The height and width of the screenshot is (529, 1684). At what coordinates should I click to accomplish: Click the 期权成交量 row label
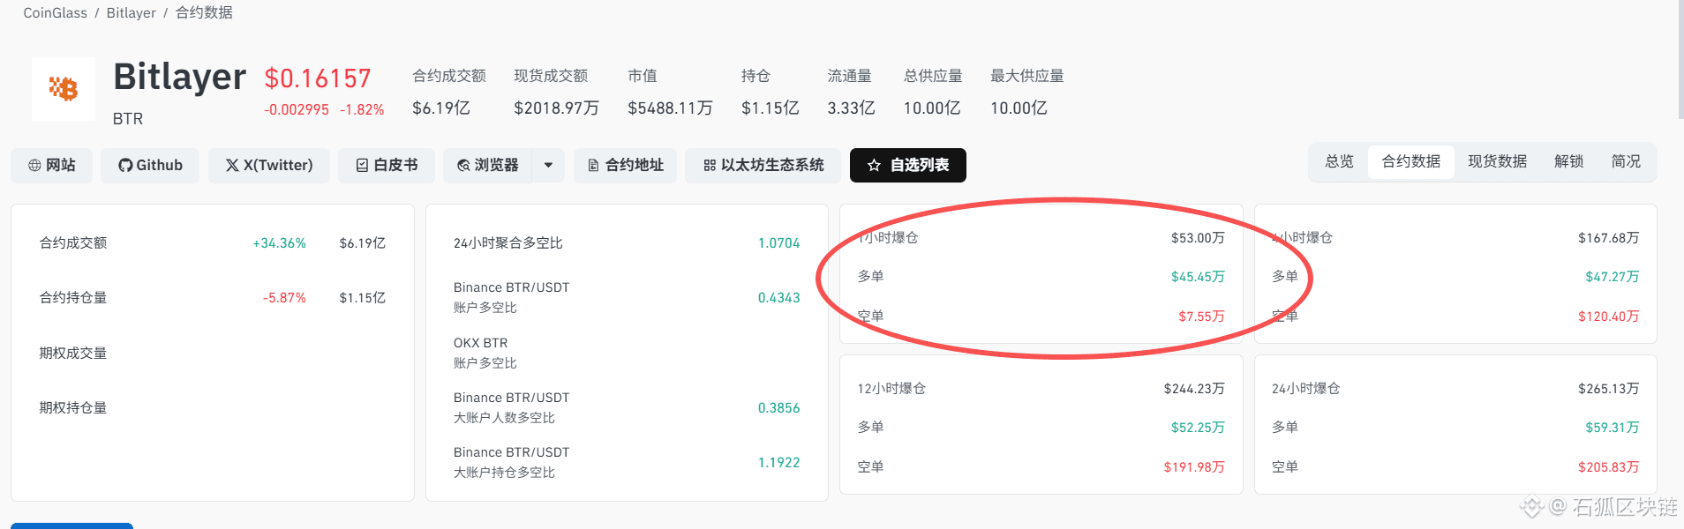(x=73, y=354)
